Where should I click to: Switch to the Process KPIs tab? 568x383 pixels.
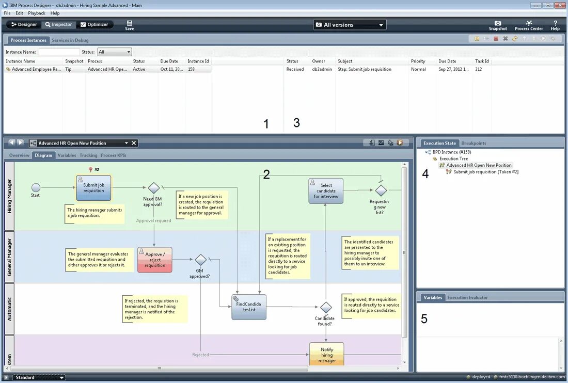point(114,155)
